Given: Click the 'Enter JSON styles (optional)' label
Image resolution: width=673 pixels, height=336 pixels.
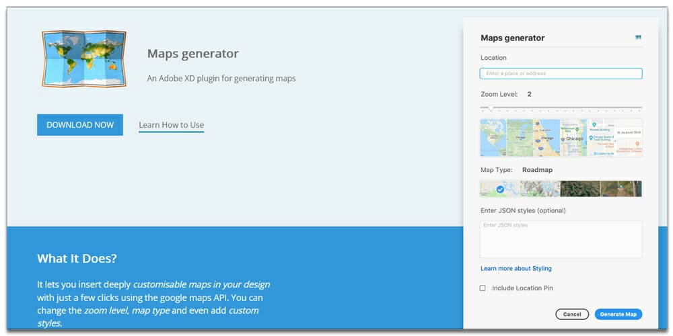Looking at the screenshot, I should (523, 210).
